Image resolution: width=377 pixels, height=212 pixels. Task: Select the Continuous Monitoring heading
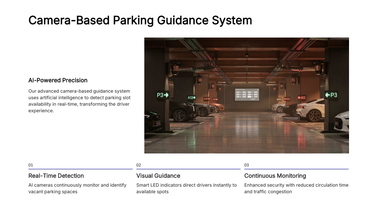coord(275,176)
